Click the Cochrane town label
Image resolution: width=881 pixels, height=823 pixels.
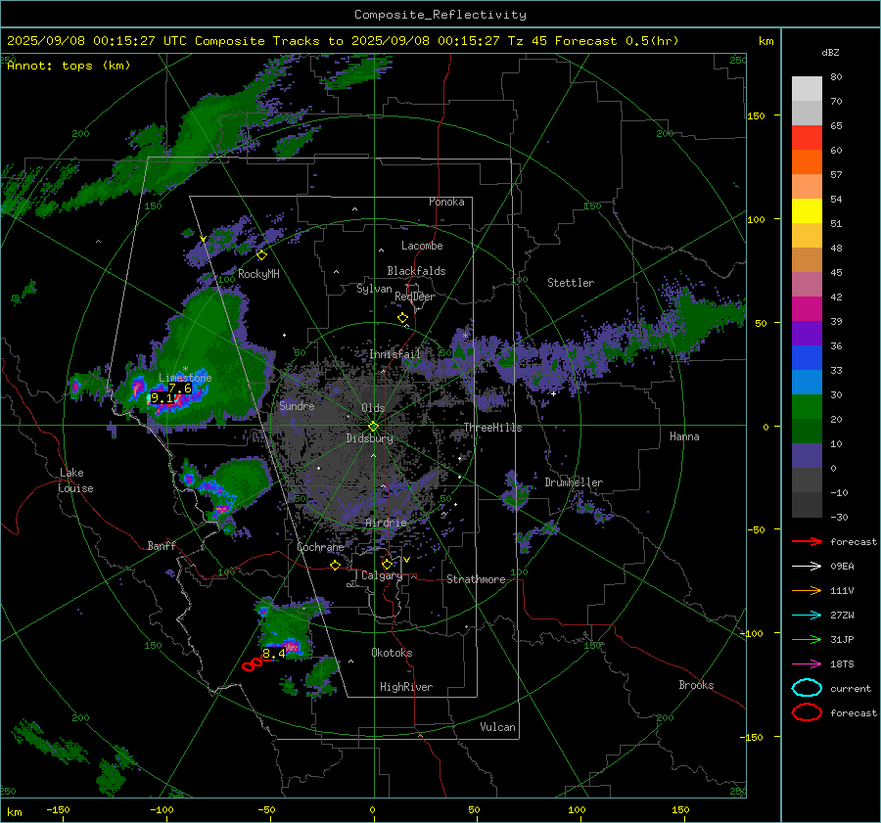click(x=320, y=547)
